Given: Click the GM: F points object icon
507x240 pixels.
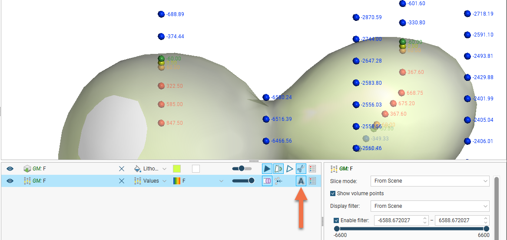Looking at the screenshot, I should point(27,181).
